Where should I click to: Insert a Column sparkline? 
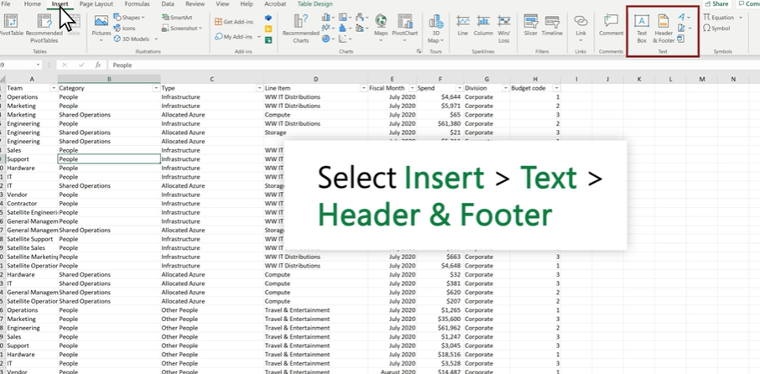(x=483, y=26)
